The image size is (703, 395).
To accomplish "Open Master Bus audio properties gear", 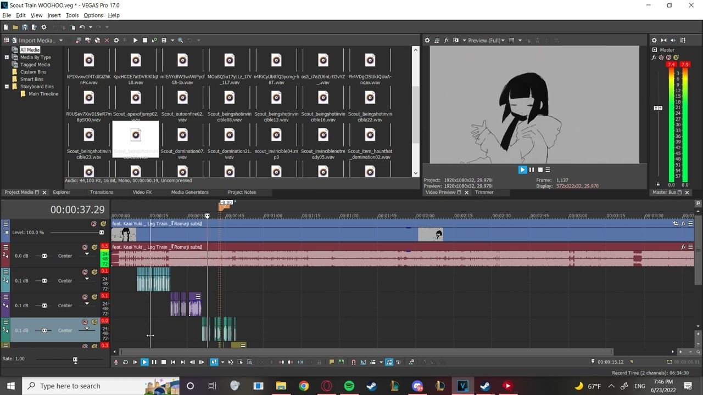I will [x=654, y=40].
